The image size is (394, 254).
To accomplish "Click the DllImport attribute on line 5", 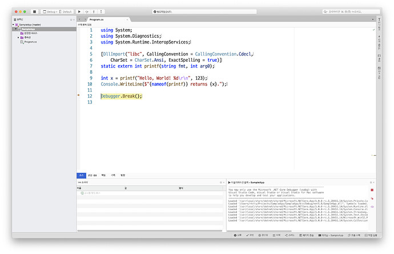I will [x=114, y=54].
